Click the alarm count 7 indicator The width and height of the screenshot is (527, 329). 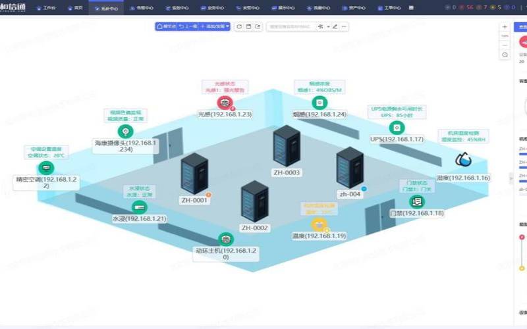point(482,7)
